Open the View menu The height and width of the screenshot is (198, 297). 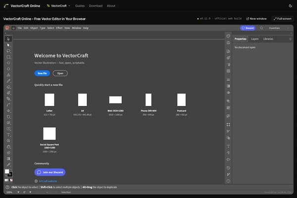coord(67,28)
